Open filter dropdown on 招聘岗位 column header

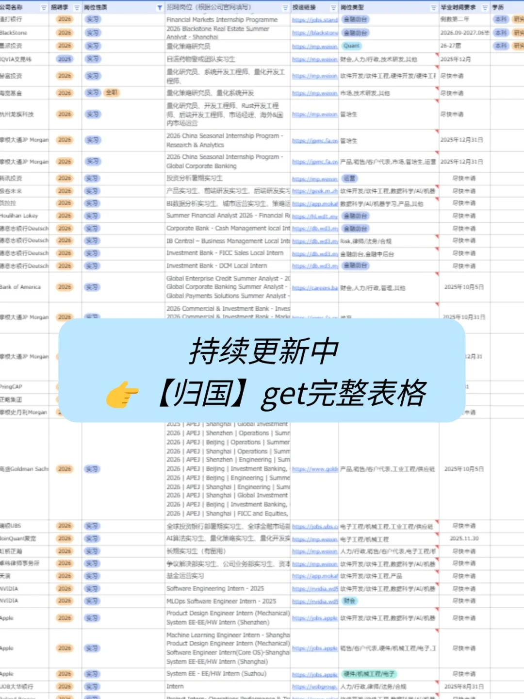pos(285,8)
